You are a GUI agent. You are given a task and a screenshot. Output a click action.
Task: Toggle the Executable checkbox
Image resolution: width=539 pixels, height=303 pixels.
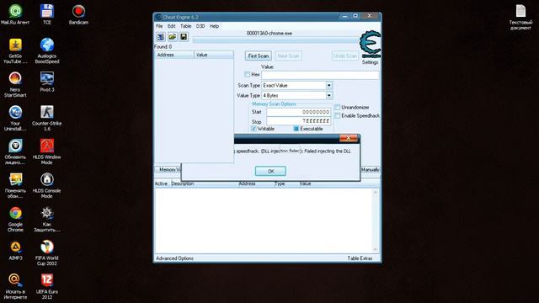pos(296,129)
